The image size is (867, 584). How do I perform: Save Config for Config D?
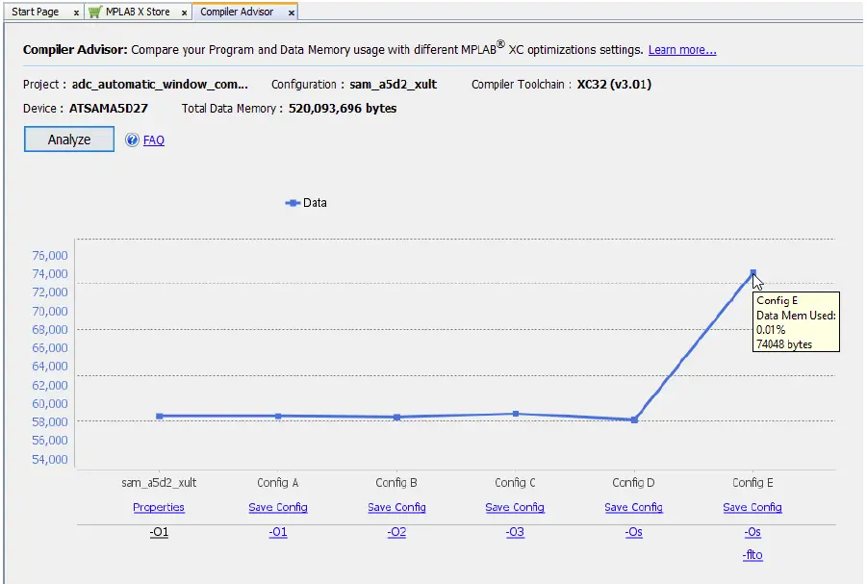pos(634,507)
